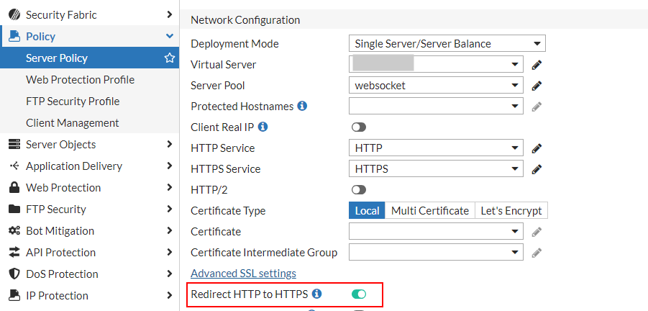This screenshot has height=311, width=648.
Task: Disable the Redirect HTTP to HTTPS toggle
Action: [x=358, y=294]
